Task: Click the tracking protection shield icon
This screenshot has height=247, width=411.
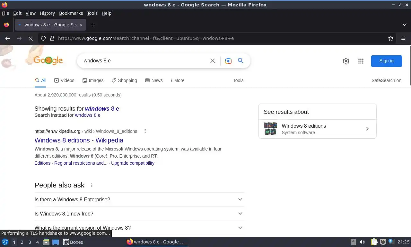Action: coord(43,38)
